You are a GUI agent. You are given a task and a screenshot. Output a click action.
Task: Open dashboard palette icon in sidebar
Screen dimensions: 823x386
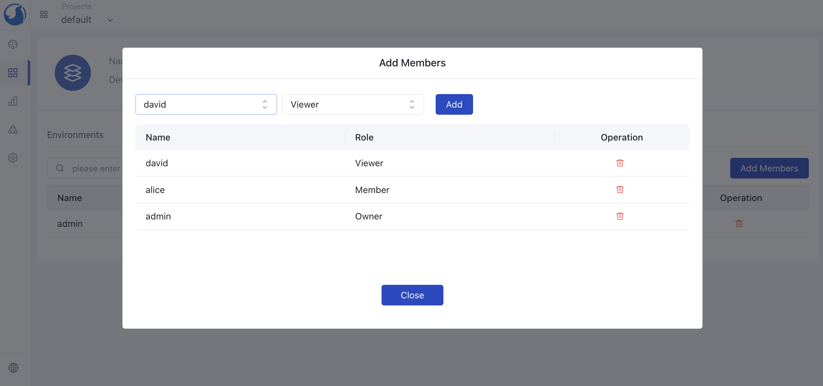tap(13, 44)
